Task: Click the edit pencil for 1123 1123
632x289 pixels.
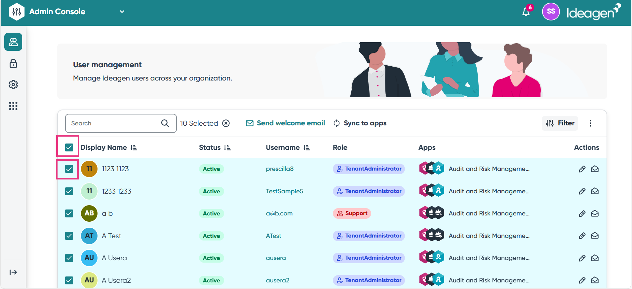Action: pyautogui.click(x=582, y=169)
